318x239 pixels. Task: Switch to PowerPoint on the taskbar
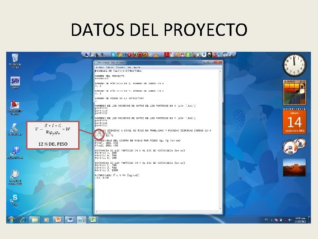coord(58,220)
